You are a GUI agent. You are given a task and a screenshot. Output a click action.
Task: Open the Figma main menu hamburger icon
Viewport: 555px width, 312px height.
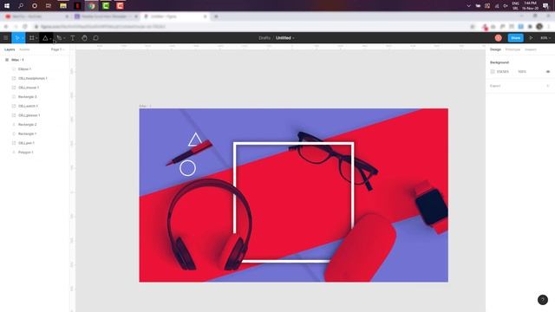(6, 38)
